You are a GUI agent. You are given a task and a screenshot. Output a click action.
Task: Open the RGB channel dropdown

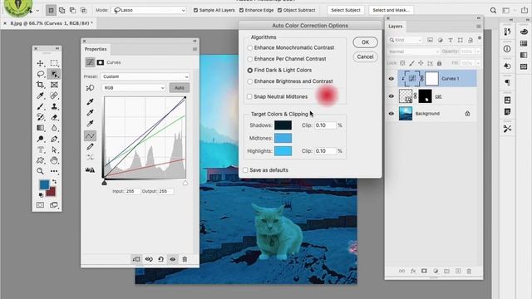[x=134, y=88]
